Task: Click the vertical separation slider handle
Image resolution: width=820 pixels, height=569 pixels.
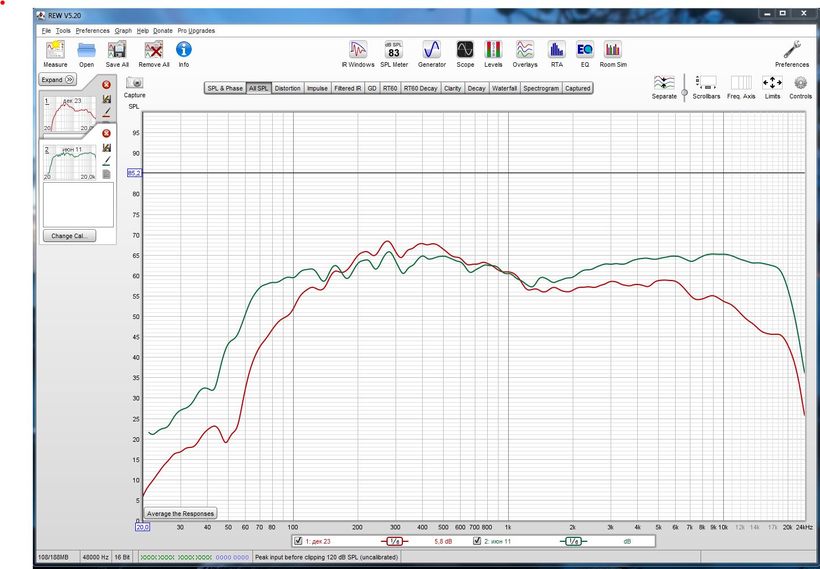Action: point(684,93)
